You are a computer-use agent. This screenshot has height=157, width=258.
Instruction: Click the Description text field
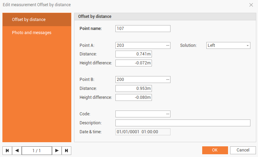[183, 123]
